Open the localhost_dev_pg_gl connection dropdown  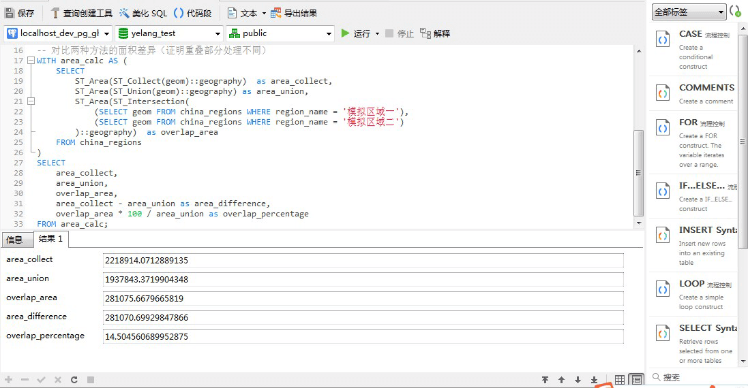coord(106,34)
